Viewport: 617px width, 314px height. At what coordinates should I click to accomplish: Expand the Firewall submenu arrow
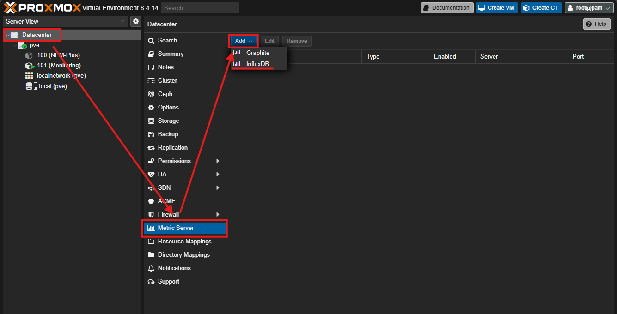tap(217, 215)
